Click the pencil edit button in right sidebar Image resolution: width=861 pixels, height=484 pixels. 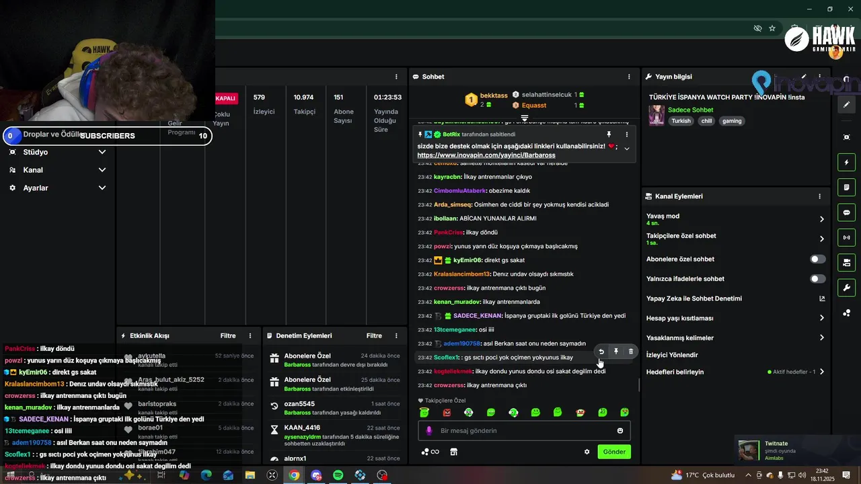tap(846, 105)
